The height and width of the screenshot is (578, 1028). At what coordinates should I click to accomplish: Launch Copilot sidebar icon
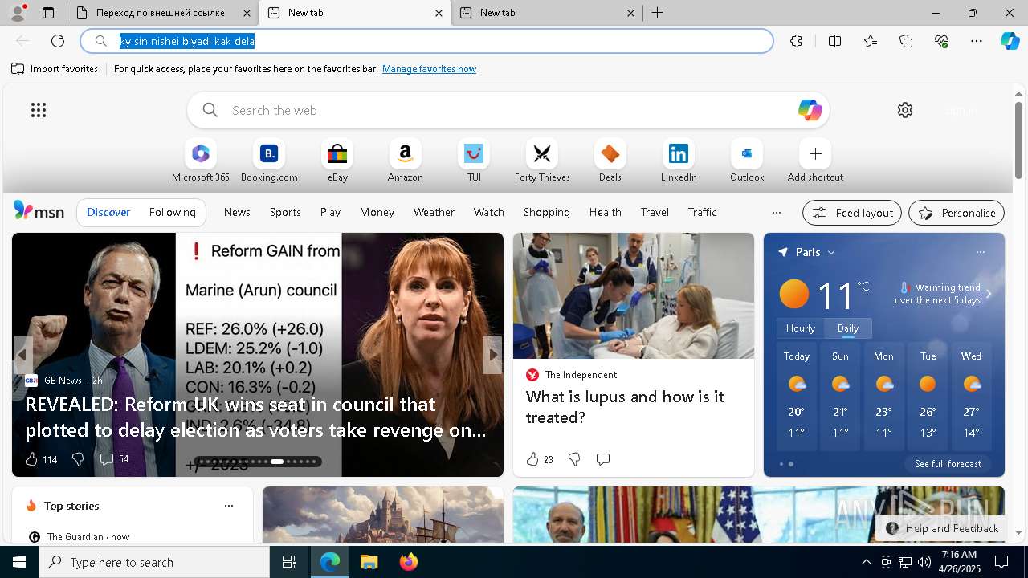click(1010, 41)
